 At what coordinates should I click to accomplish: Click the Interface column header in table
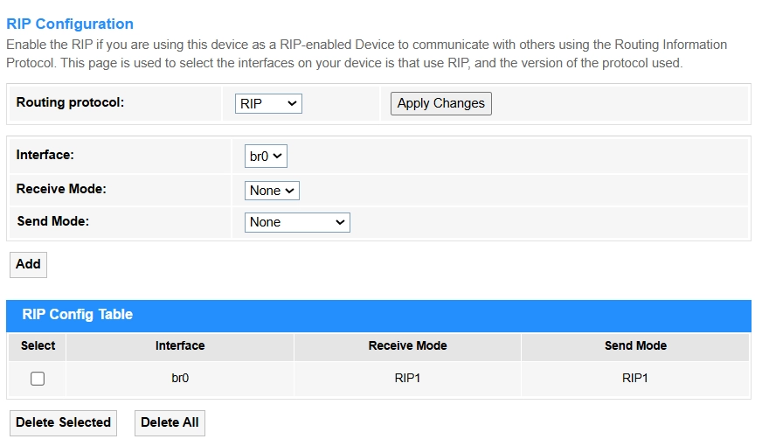(180, 346)
